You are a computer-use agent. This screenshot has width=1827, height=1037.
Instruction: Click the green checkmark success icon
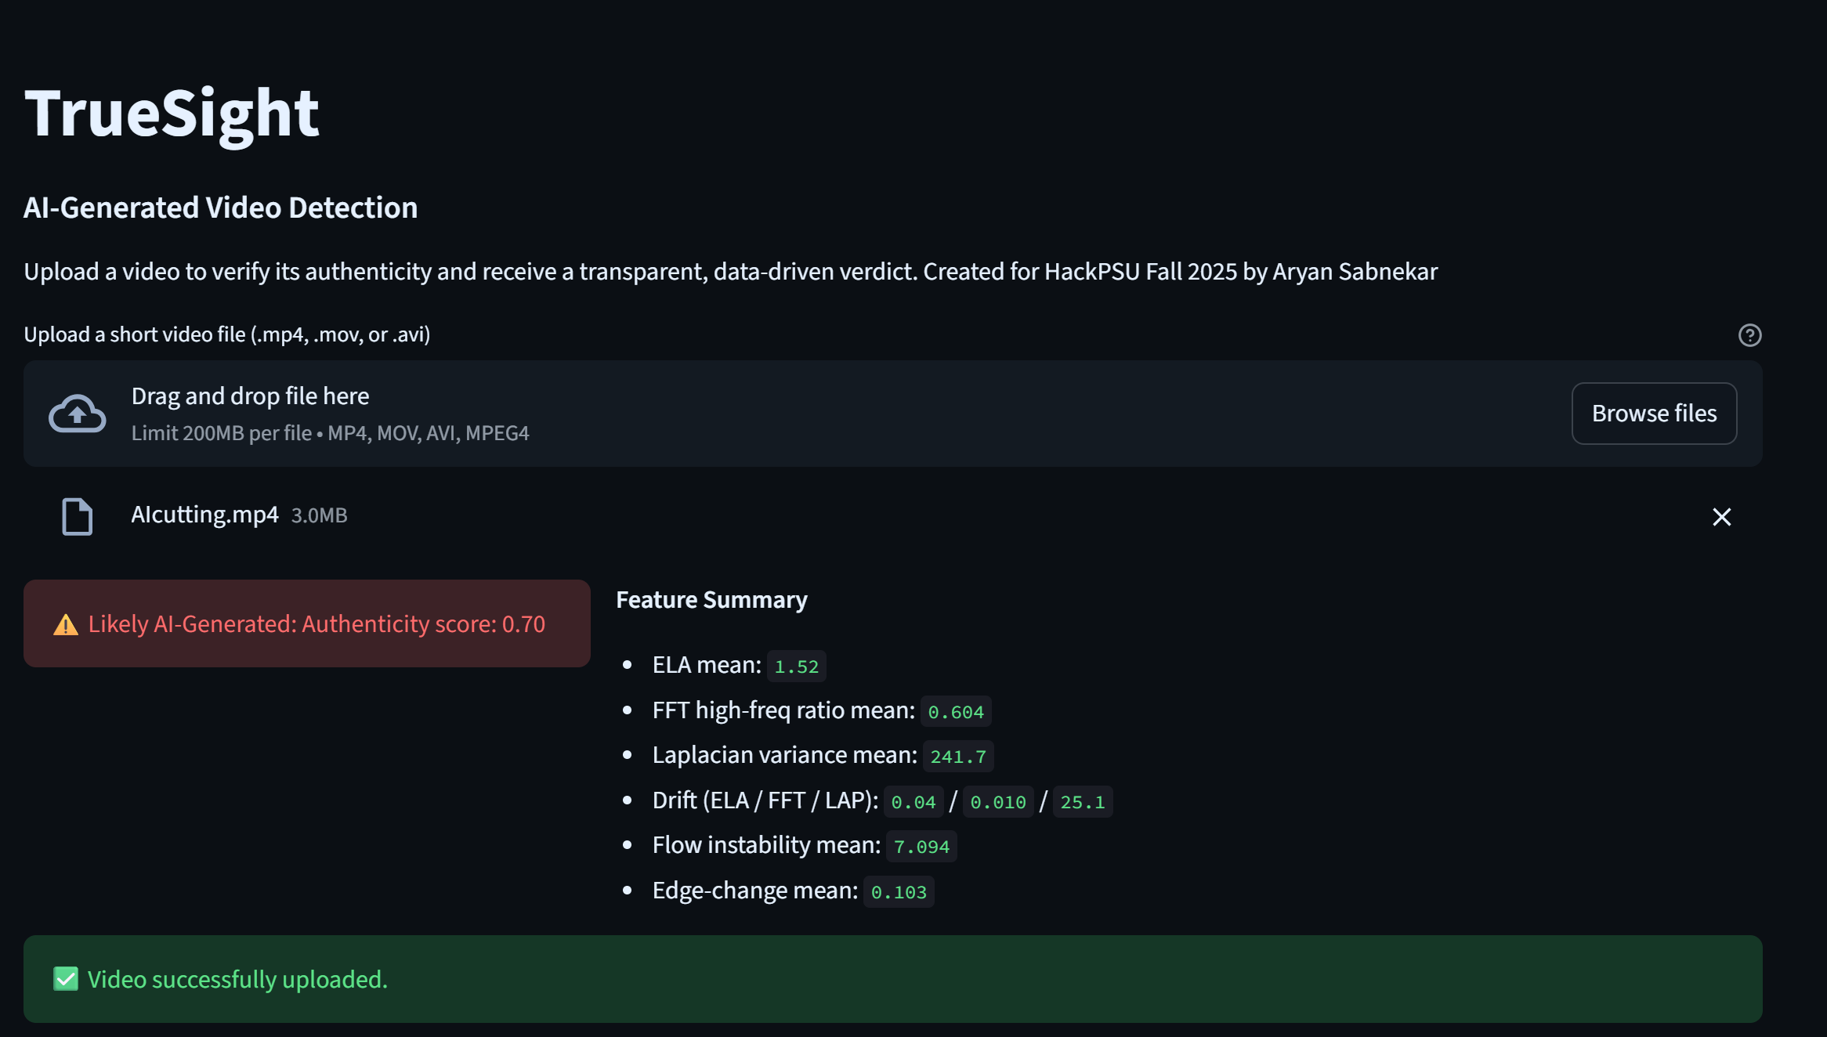tap(66, 979)
